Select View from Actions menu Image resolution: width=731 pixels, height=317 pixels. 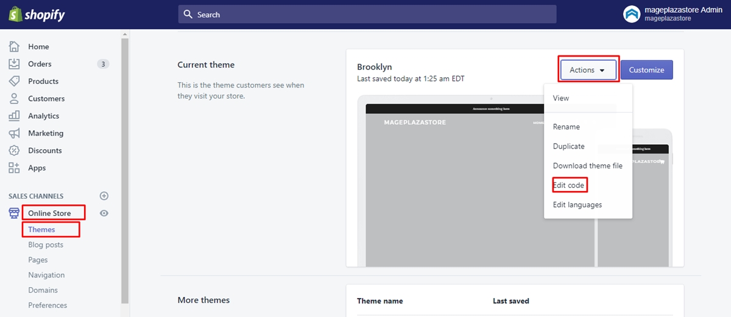pyautogui.click(x=561, y=98)
